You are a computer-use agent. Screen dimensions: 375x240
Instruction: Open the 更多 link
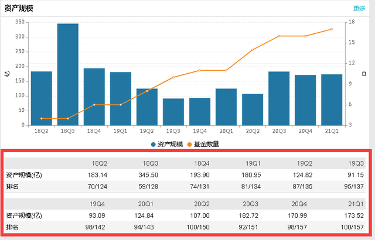pos(359,9)
